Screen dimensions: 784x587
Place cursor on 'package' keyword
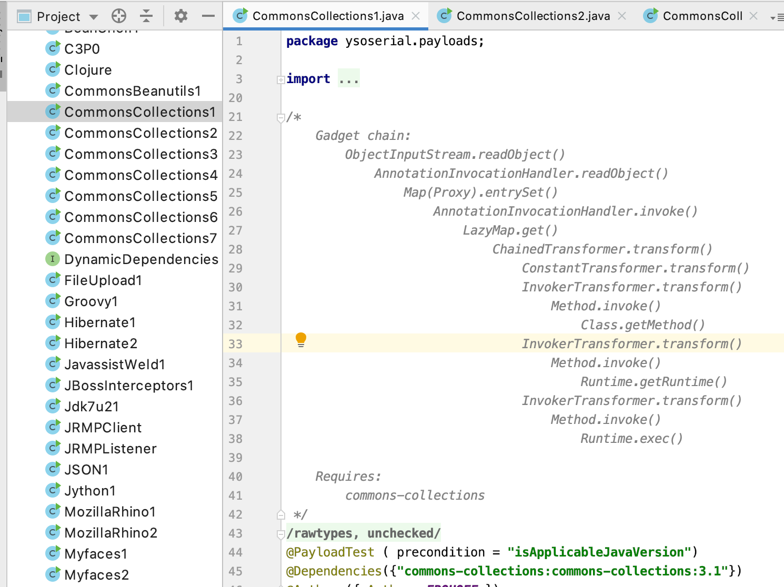pos(312,41)
